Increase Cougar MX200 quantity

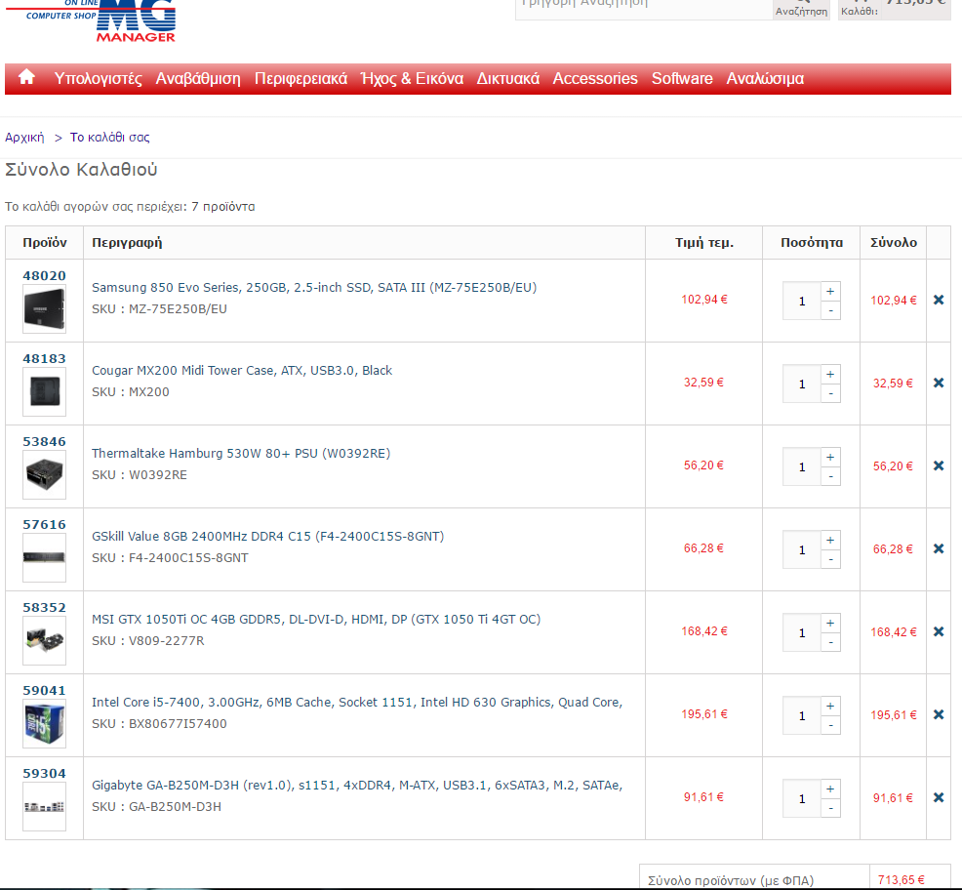tap(830, 375)
